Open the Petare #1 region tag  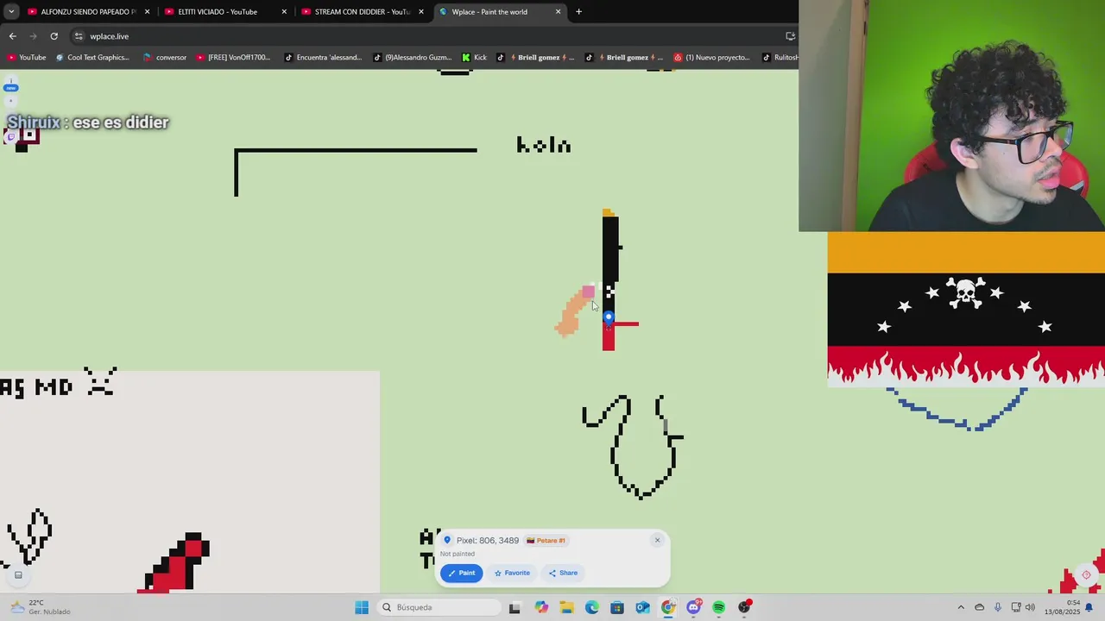point(546,541)
